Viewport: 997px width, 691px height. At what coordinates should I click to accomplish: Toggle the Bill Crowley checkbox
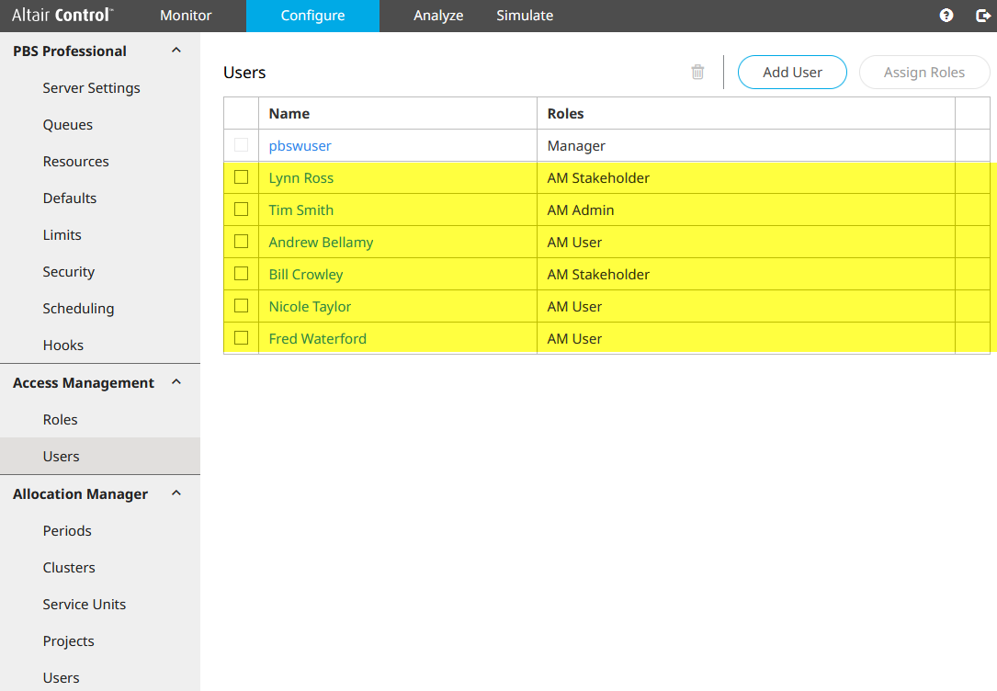click(x=241, y=273)
